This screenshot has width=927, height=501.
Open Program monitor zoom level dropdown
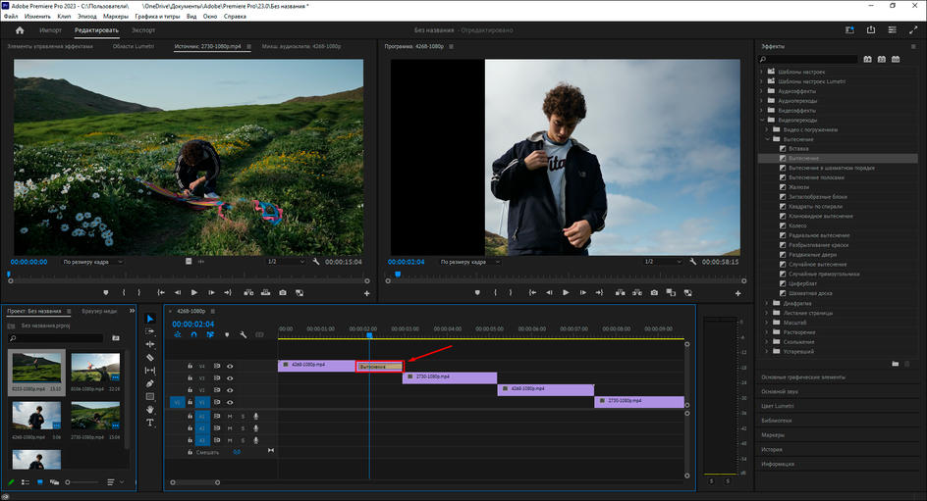point(469,262)
